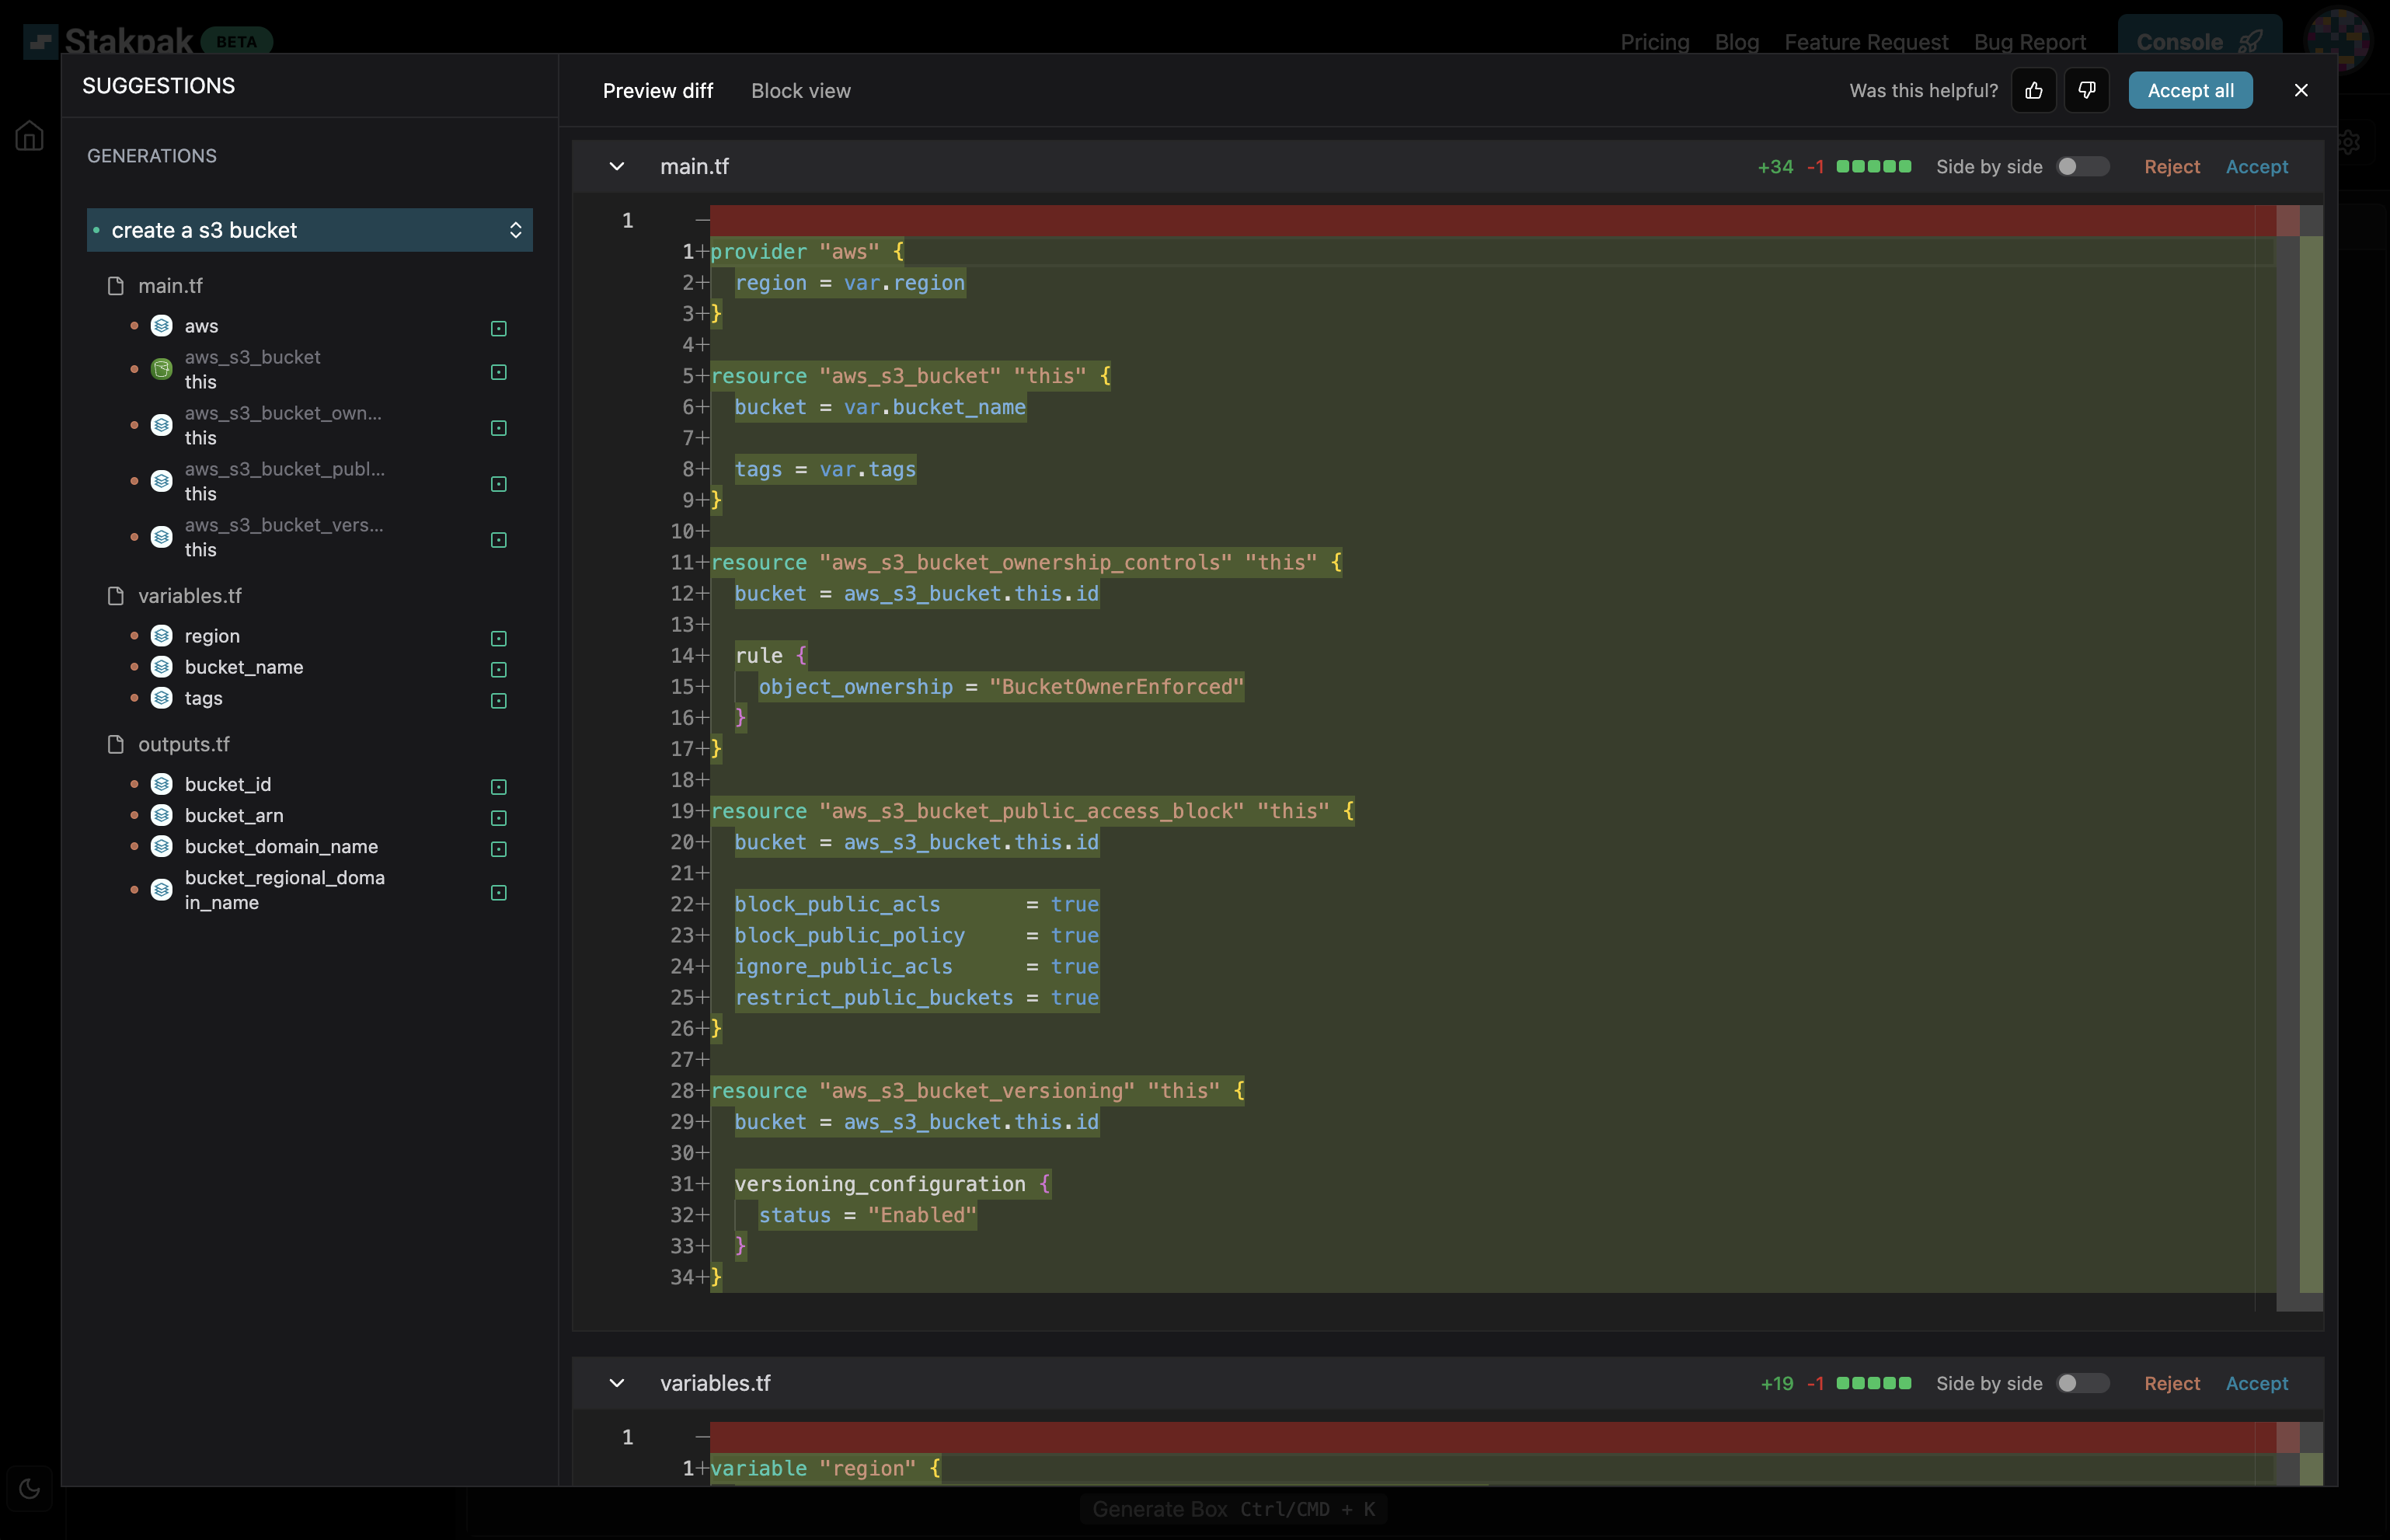This screenshot has height=1540, width=2390.
Task: Click Reject for main.tf changes
Action: (x=2171, y=167)
